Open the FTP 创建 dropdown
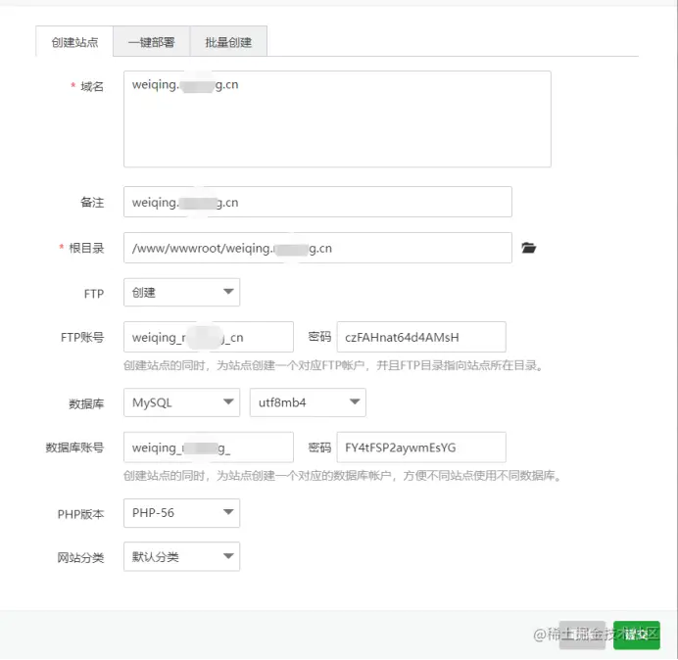This screenshot has width=678, height=660. click(x=181, y=292)
